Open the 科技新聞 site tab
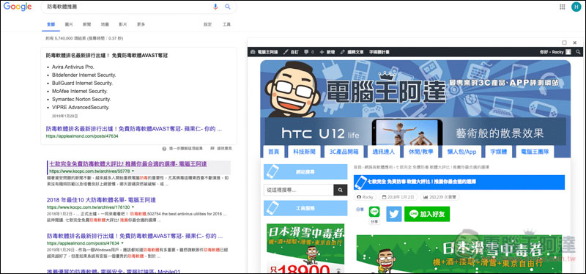The image size is (586, 274). (x=304, y=152)
